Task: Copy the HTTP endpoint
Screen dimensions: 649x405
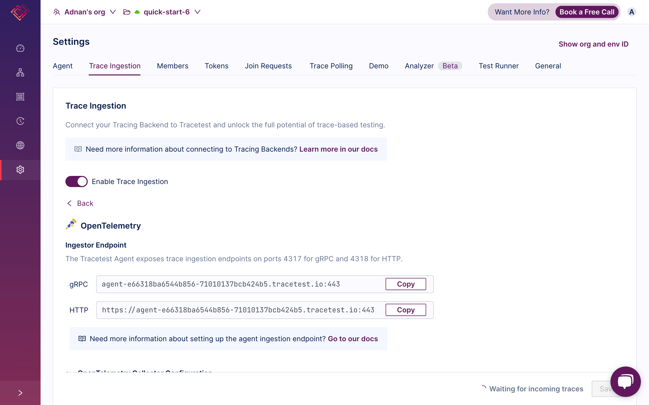Action: 406,310
